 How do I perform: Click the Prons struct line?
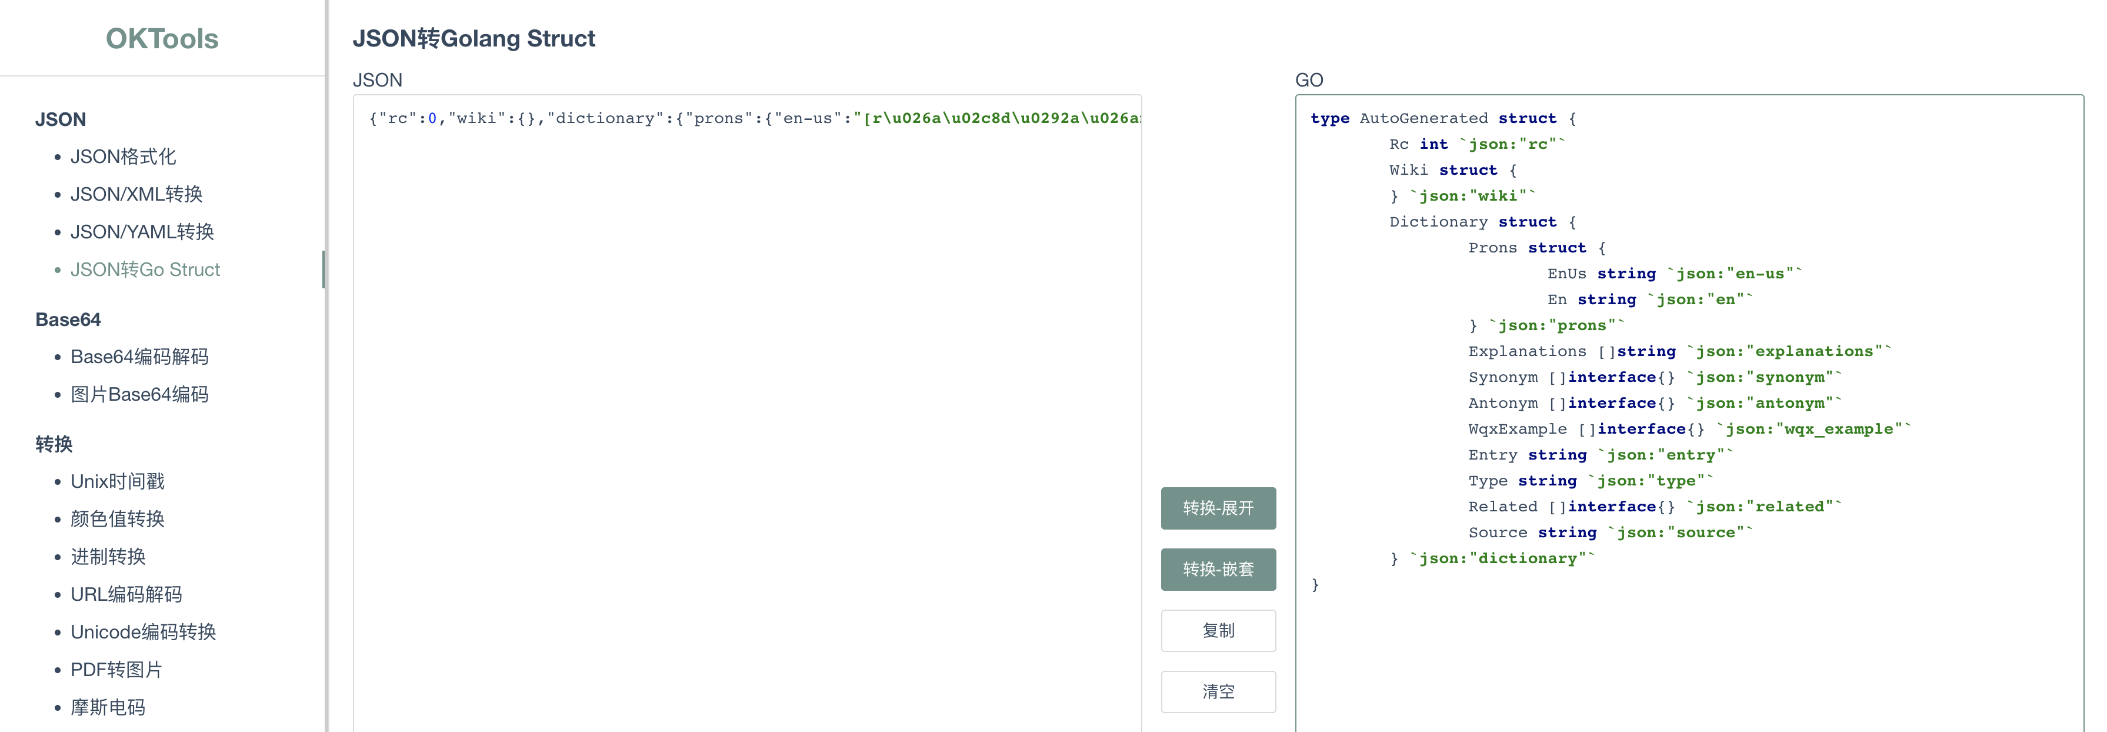[x=1537, y=248]
